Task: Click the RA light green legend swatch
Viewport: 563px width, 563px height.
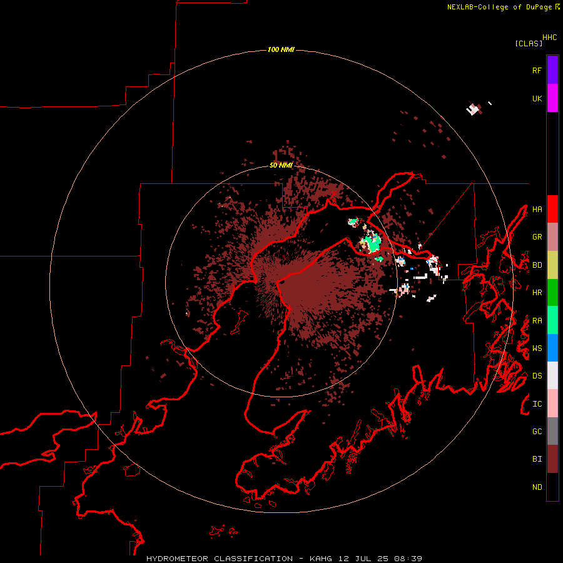Action: (552, 320)
